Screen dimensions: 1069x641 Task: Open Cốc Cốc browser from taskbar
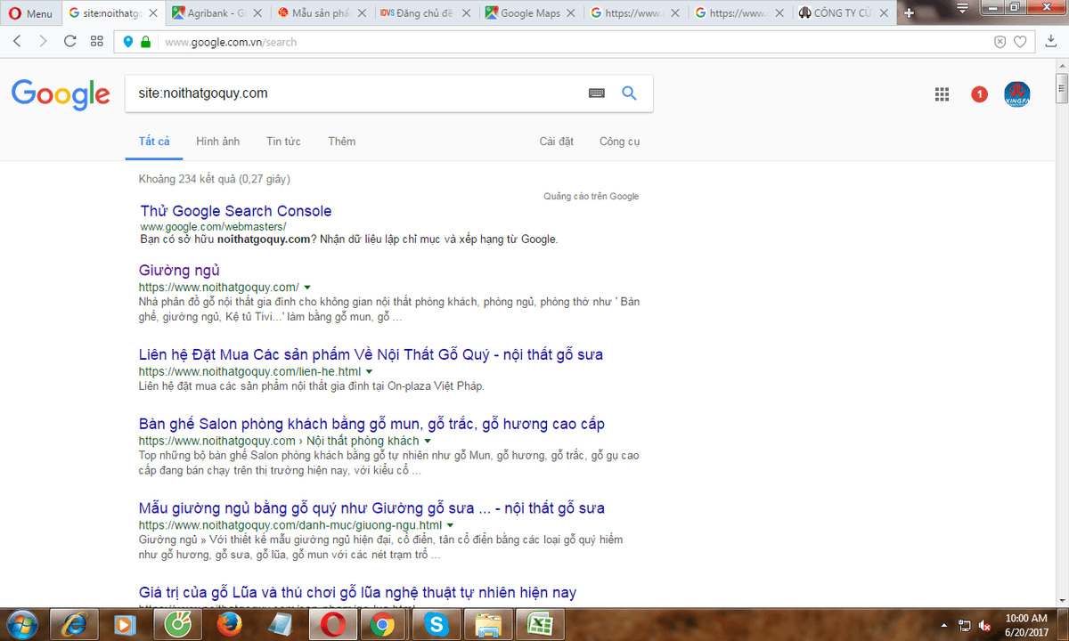click(178, 625)
